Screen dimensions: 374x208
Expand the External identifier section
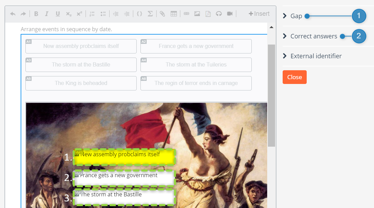point(312,56)
